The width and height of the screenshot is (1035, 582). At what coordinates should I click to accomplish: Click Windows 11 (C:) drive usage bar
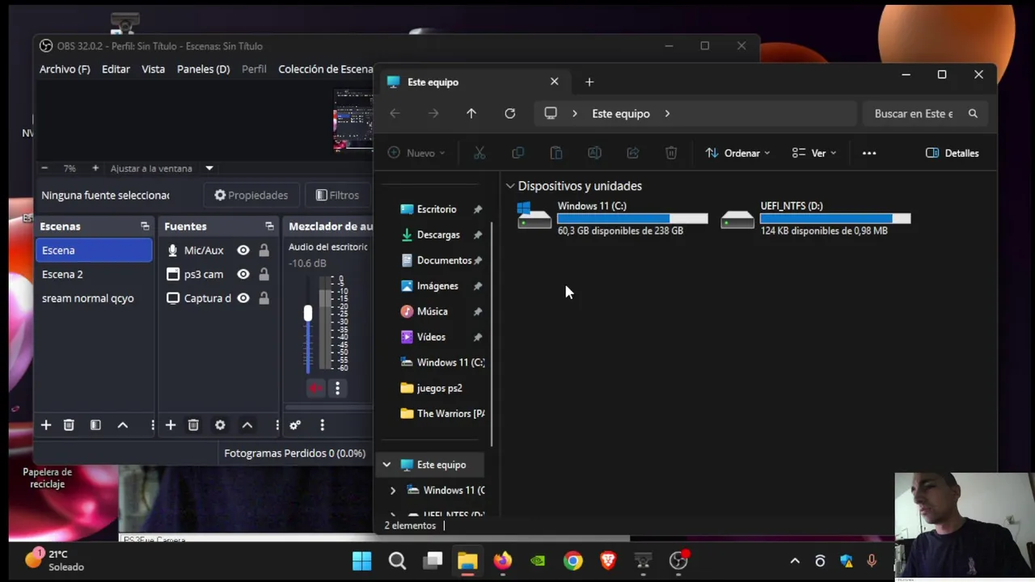[x=632, y=218]
